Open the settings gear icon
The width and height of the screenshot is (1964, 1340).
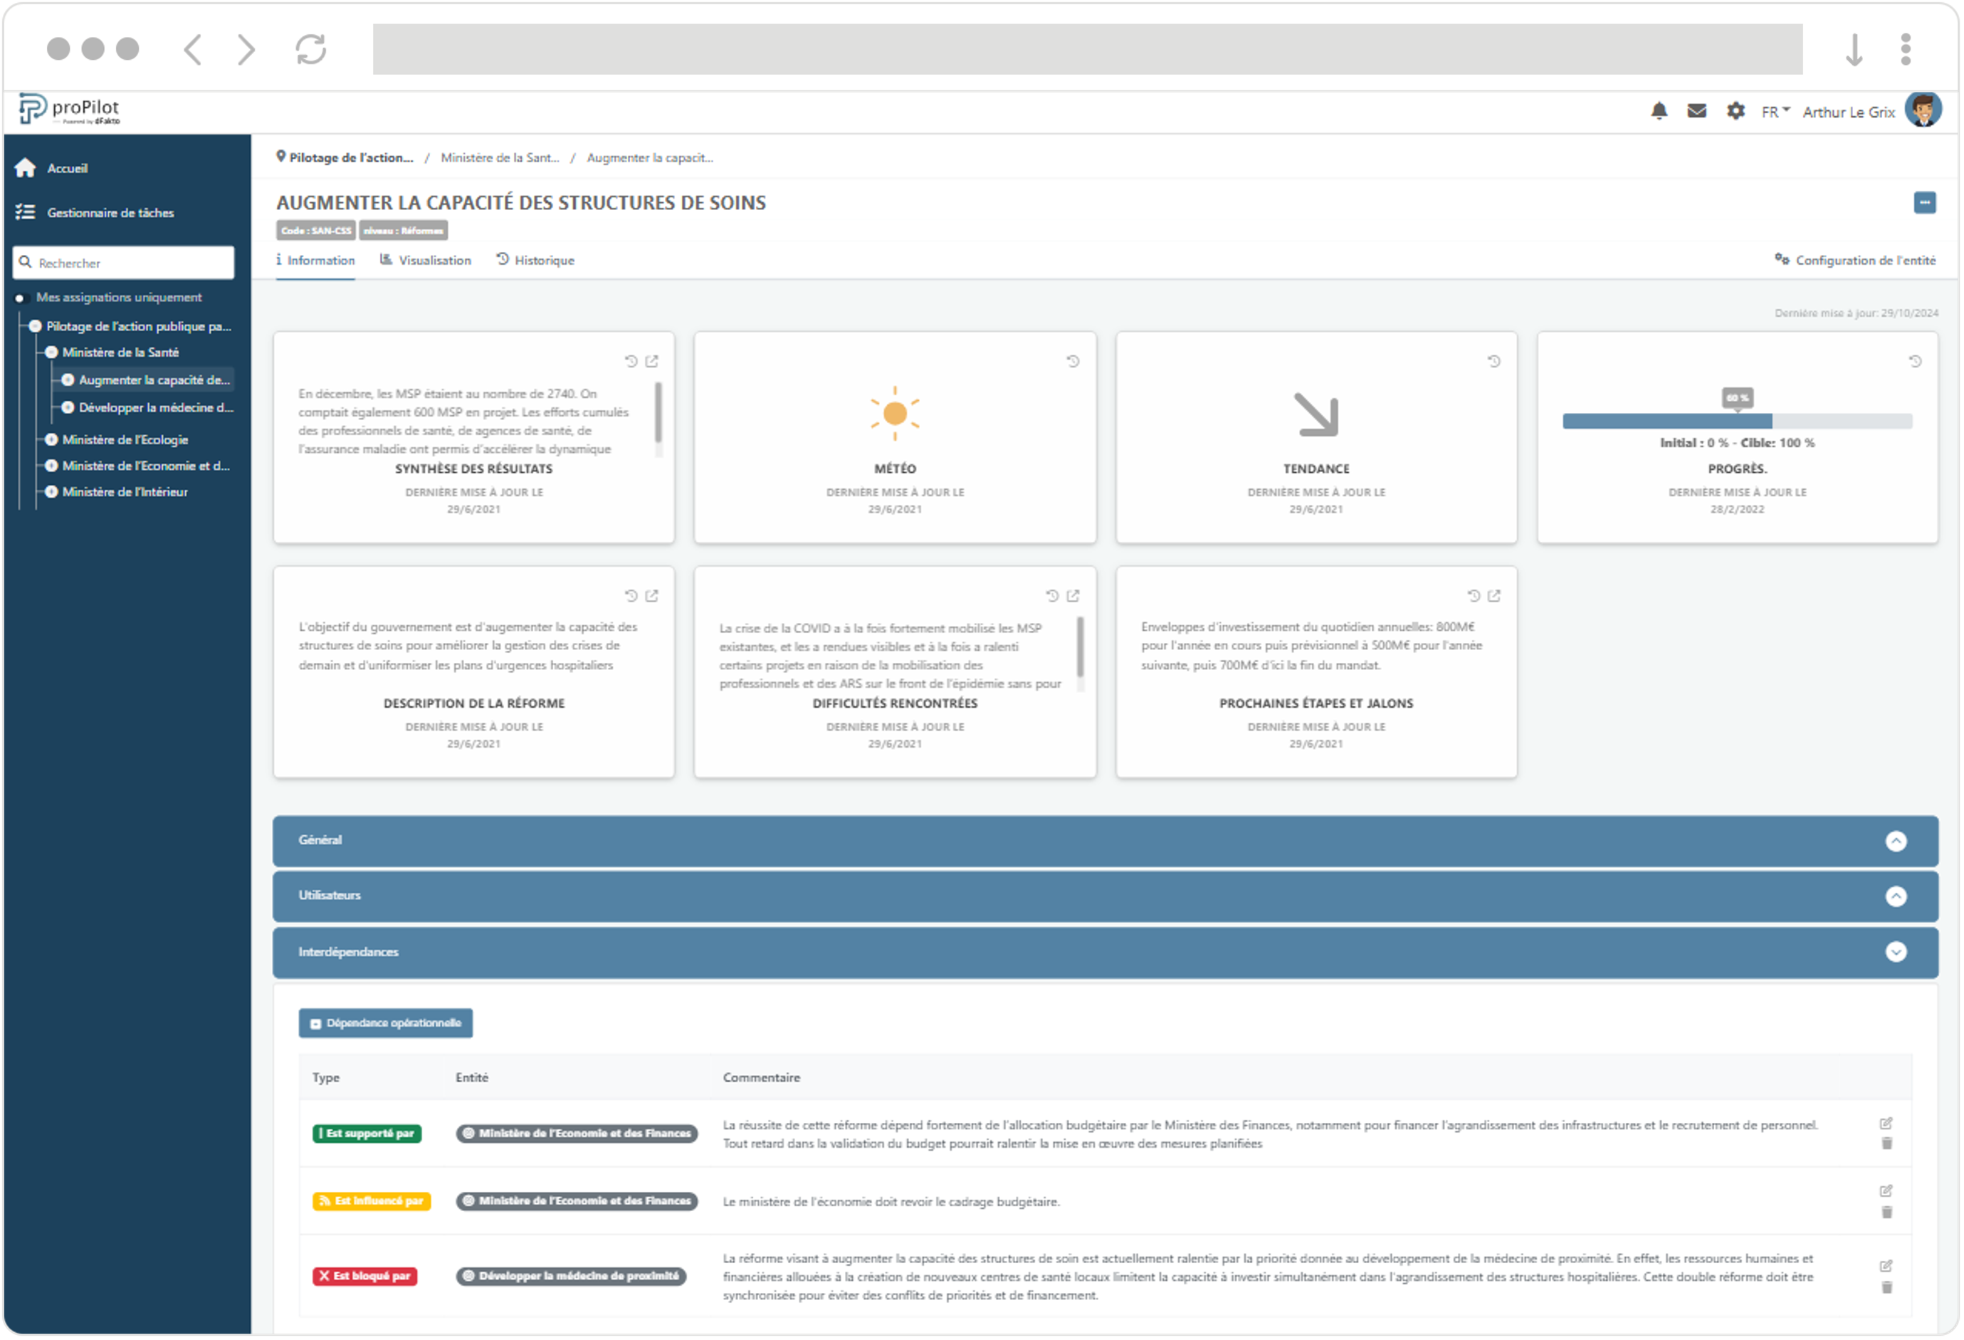[x=1735, y=111]
